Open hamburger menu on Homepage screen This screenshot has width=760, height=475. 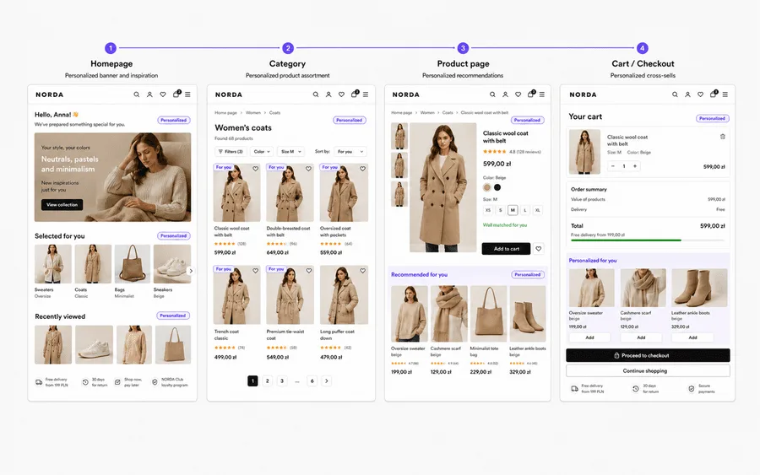(187, 94)
